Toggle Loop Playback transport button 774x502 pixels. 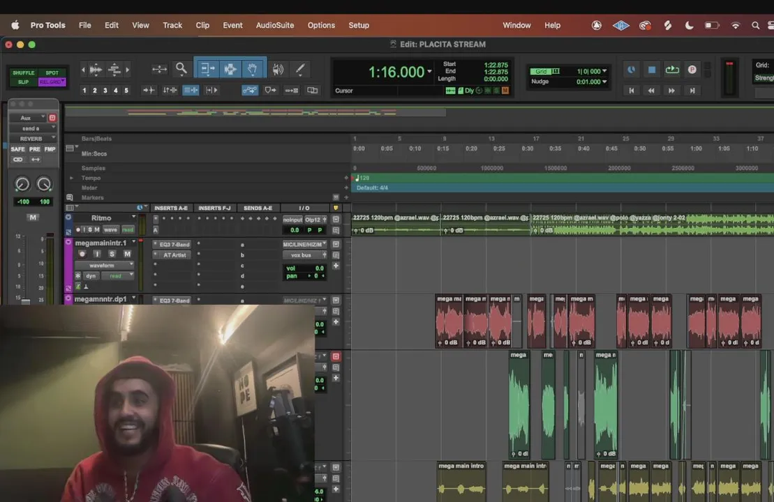click(672, 70)
